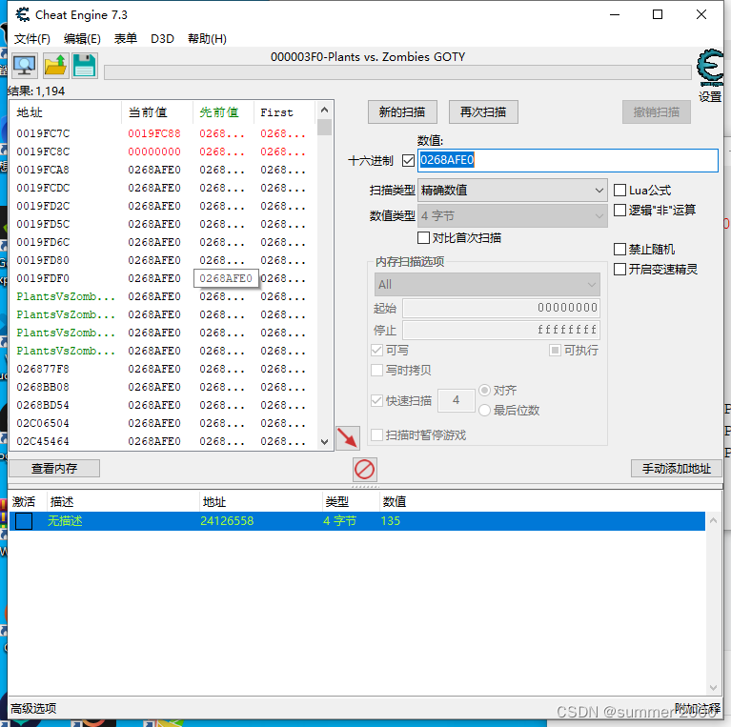Toggle the hexadecimal (十六进制) checkbox
Image resolution: width=731 pixels, height=727 pixels.
click(408, 161)
